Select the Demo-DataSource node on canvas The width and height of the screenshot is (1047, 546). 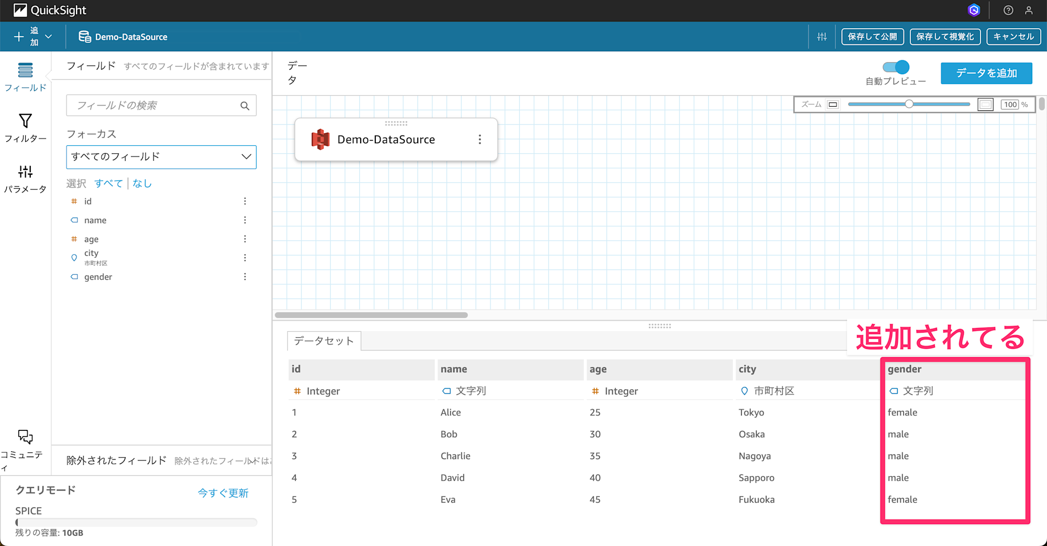396,140
